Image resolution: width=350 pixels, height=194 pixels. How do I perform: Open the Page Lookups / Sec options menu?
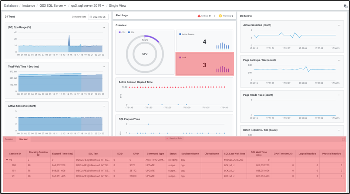(x=339, y=60)
